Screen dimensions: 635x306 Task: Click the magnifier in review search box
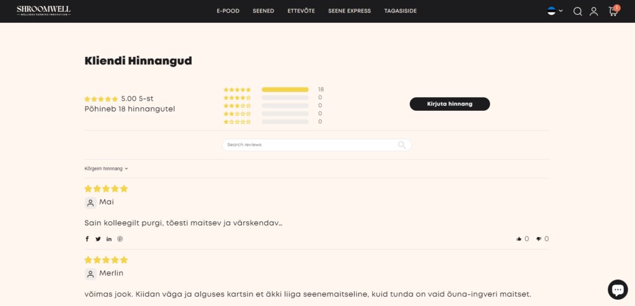coord(402,145)
